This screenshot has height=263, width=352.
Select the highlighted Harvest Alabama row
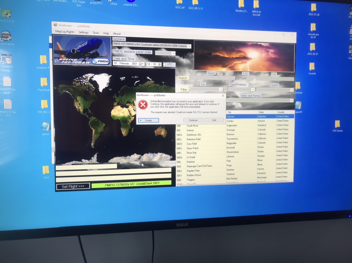(260, 116)
